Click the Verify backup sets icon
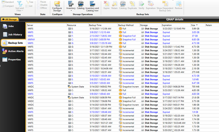The image size is (219, 132). pos(141,5)
